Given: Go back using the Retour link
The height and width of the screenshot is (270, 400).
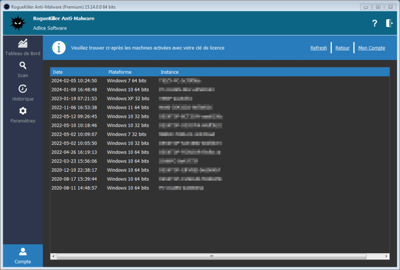Looking at the screenshot, I should 343,48.
